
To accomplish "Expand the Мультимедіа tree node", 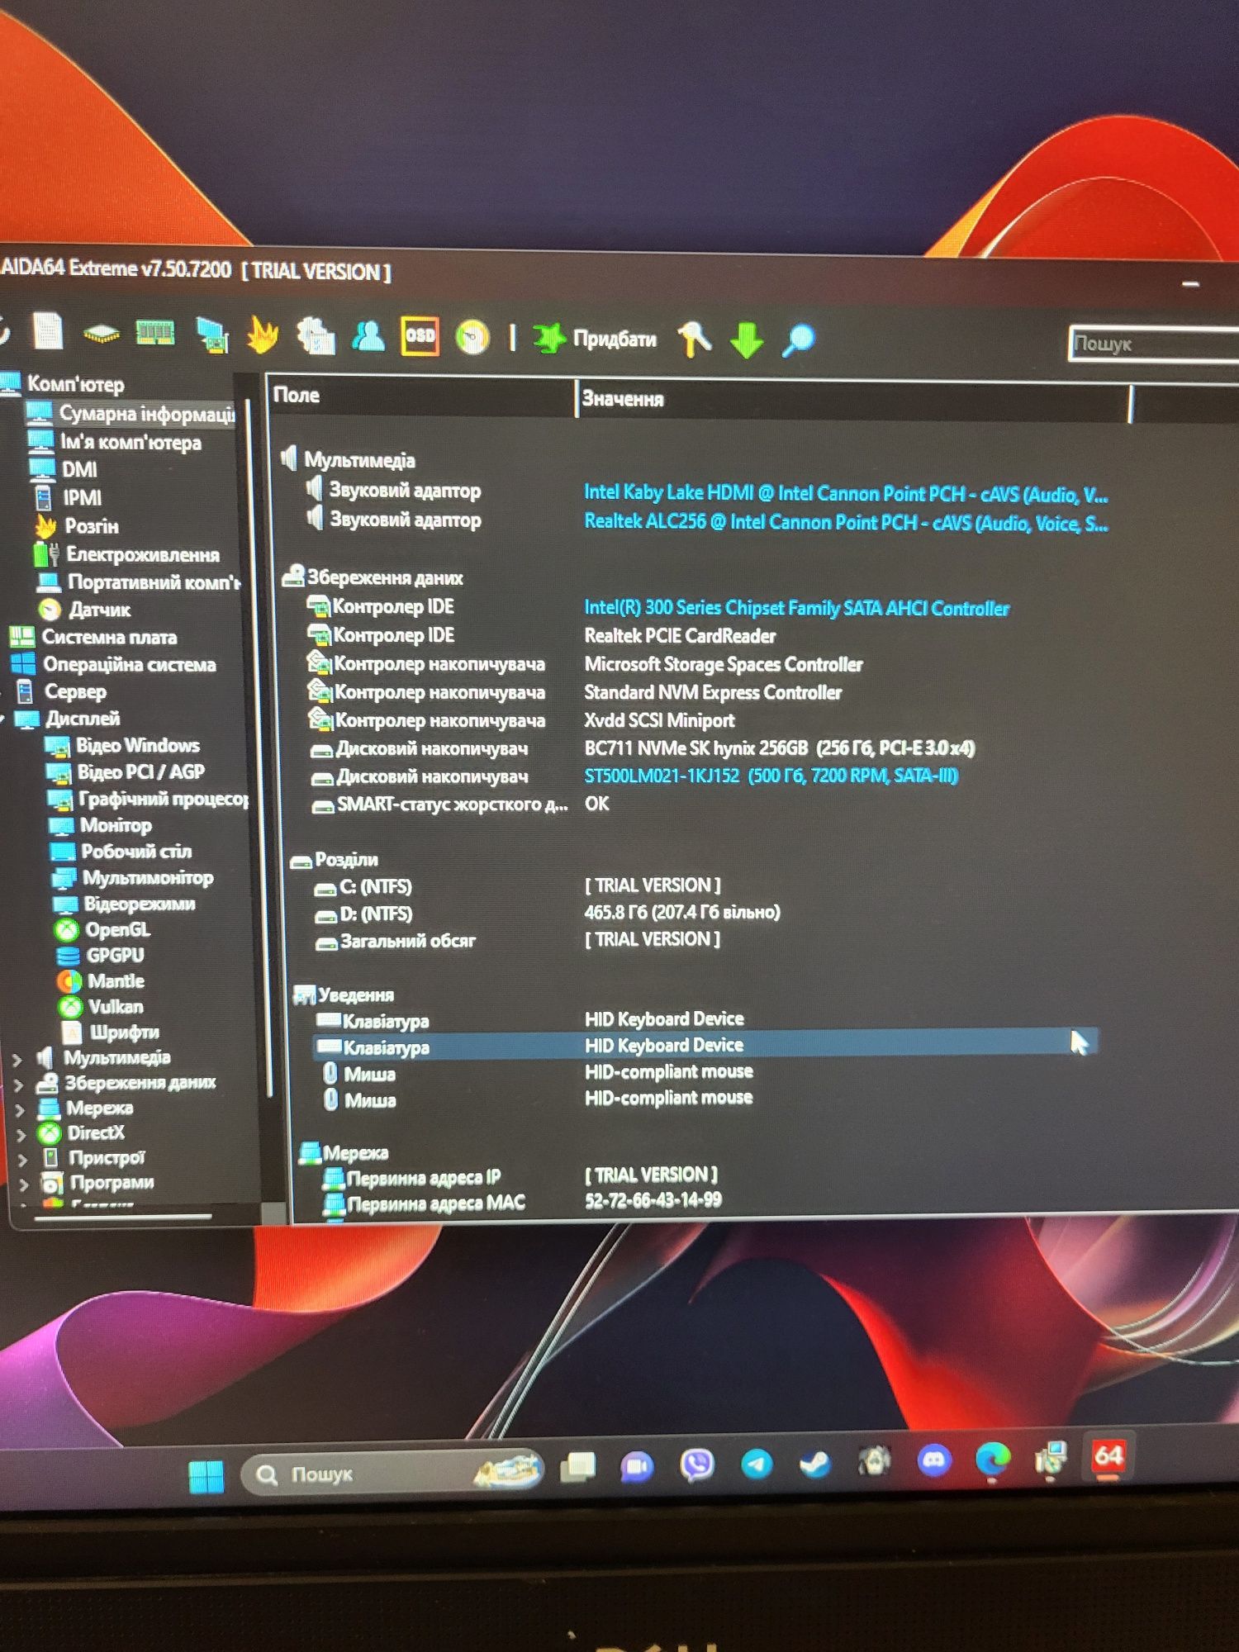I will pos(17,1058).
